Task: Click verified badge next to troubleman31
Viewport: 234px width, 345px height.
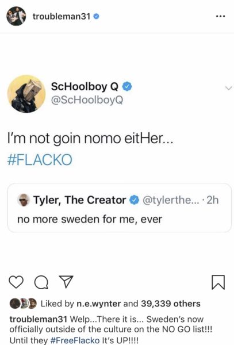Action: pyautogui.click(x=96, y=16)
